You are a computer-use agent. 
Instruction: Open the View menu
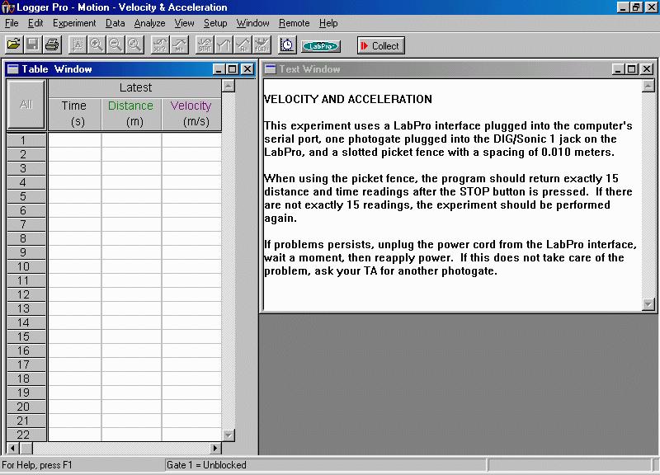[x=184, y=23]
